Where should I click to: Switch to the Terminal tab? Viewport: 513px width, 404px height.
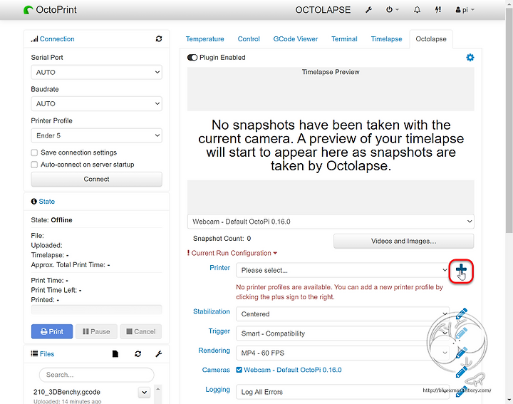click(x=344, y=39)
